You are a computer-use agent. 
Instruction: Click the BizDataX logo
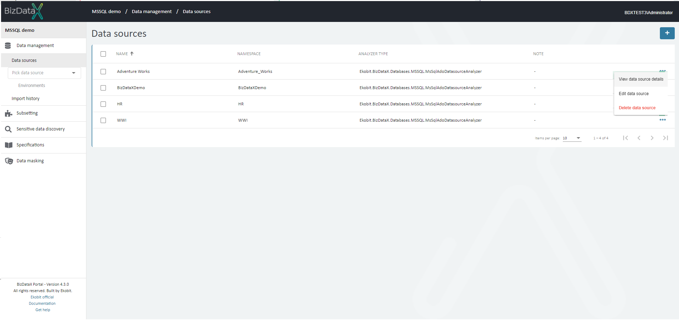24,11
